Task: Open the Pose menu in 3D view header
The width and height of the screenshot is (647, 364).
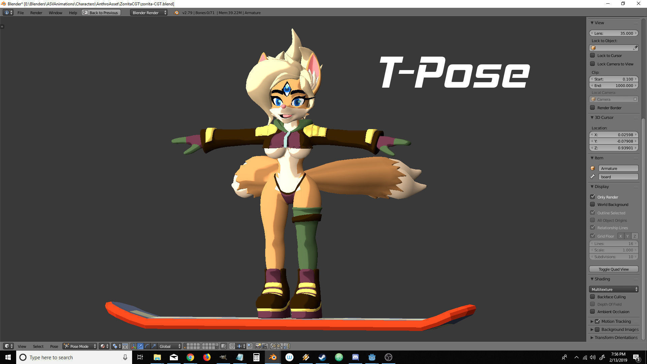Action: tap(54, 346)
